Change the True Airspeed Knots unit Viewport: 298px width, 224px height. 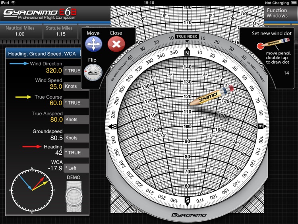click(x=76, y=120)
